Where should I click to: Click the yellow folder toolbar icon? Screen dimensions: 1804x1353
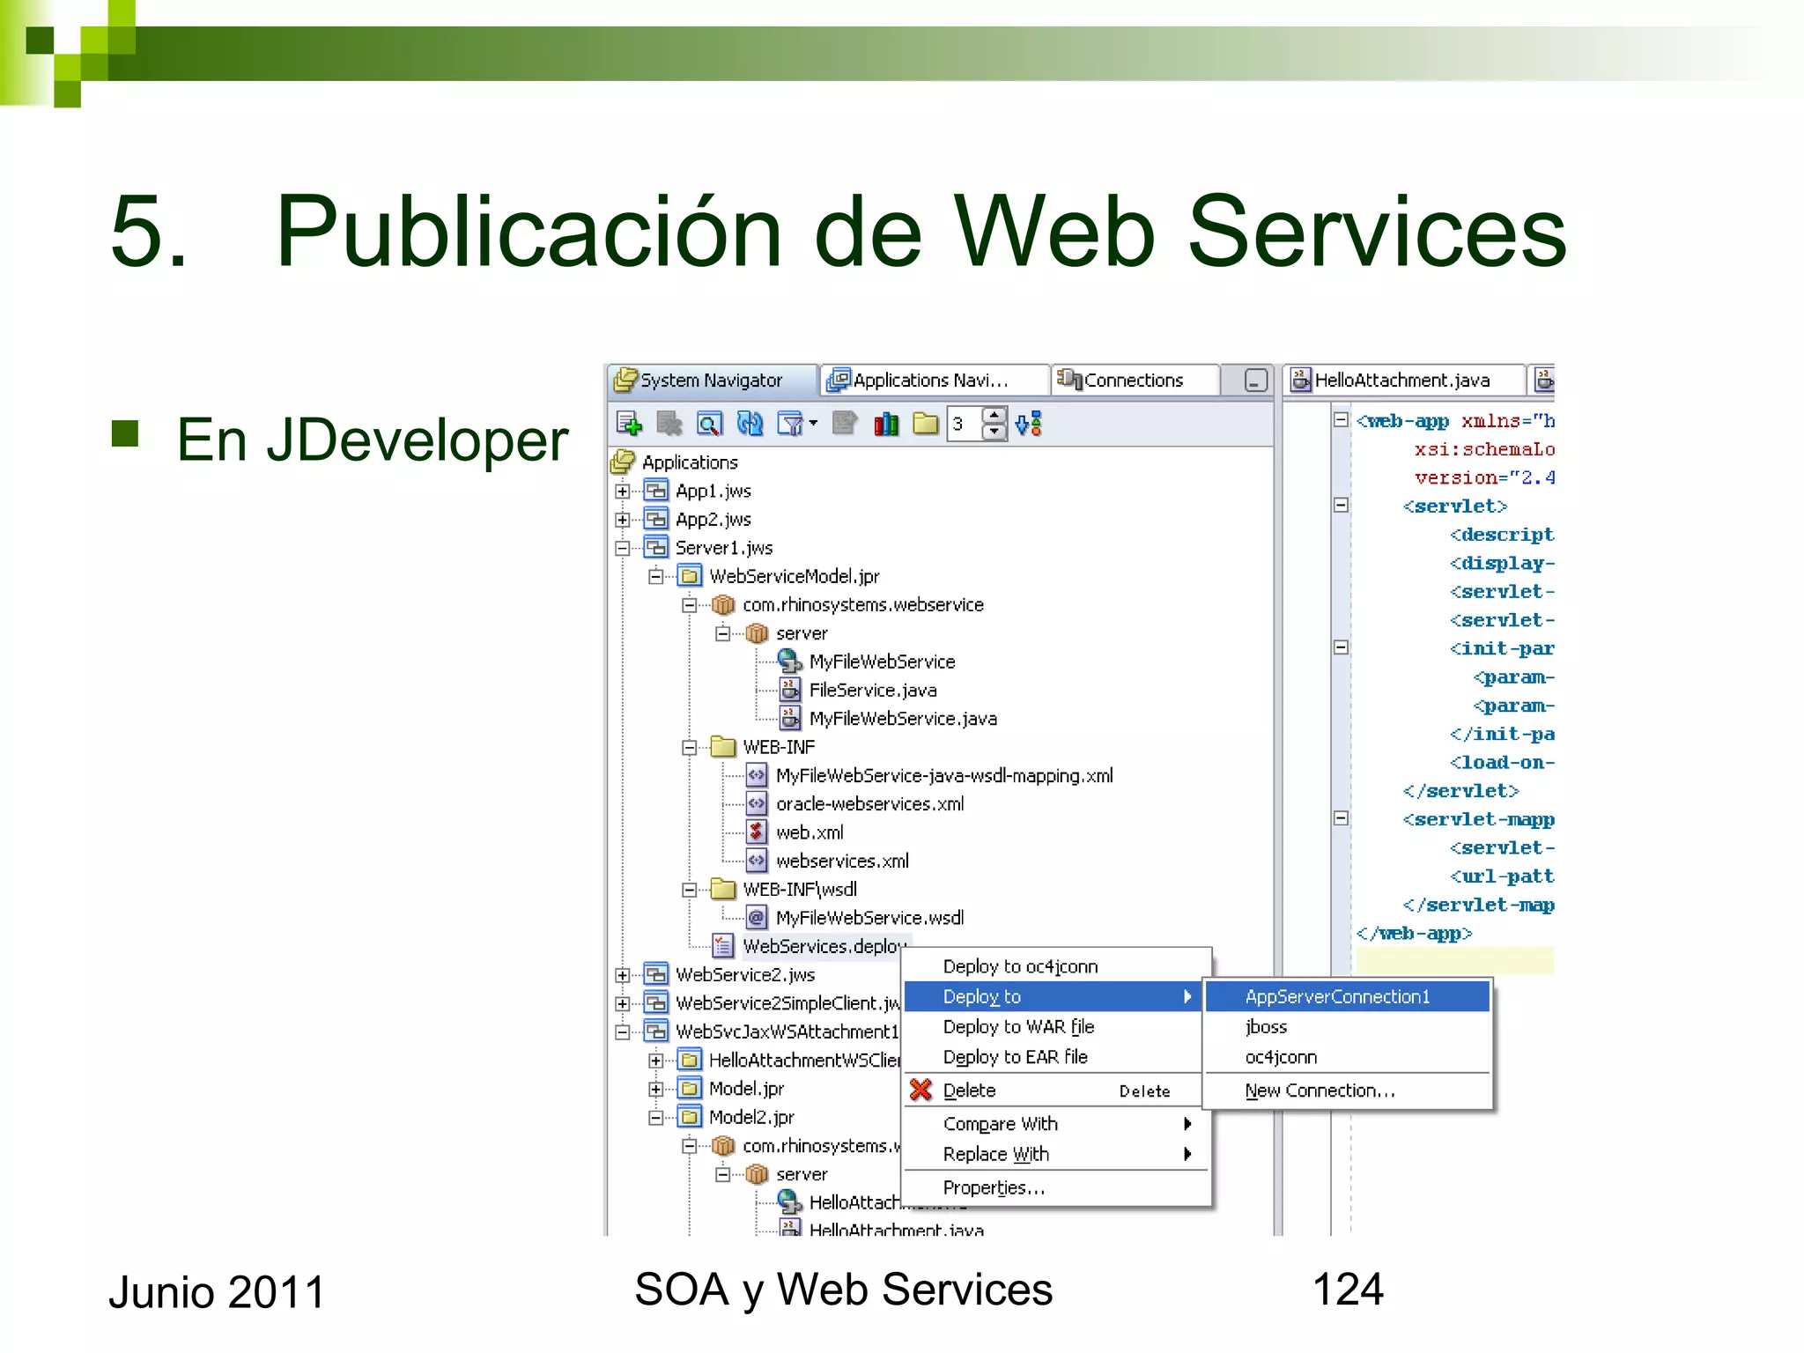pyautogui.click(x=926, y=424)
